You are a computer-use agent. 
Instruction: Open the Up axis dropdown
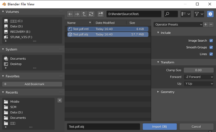coord(198,84)
